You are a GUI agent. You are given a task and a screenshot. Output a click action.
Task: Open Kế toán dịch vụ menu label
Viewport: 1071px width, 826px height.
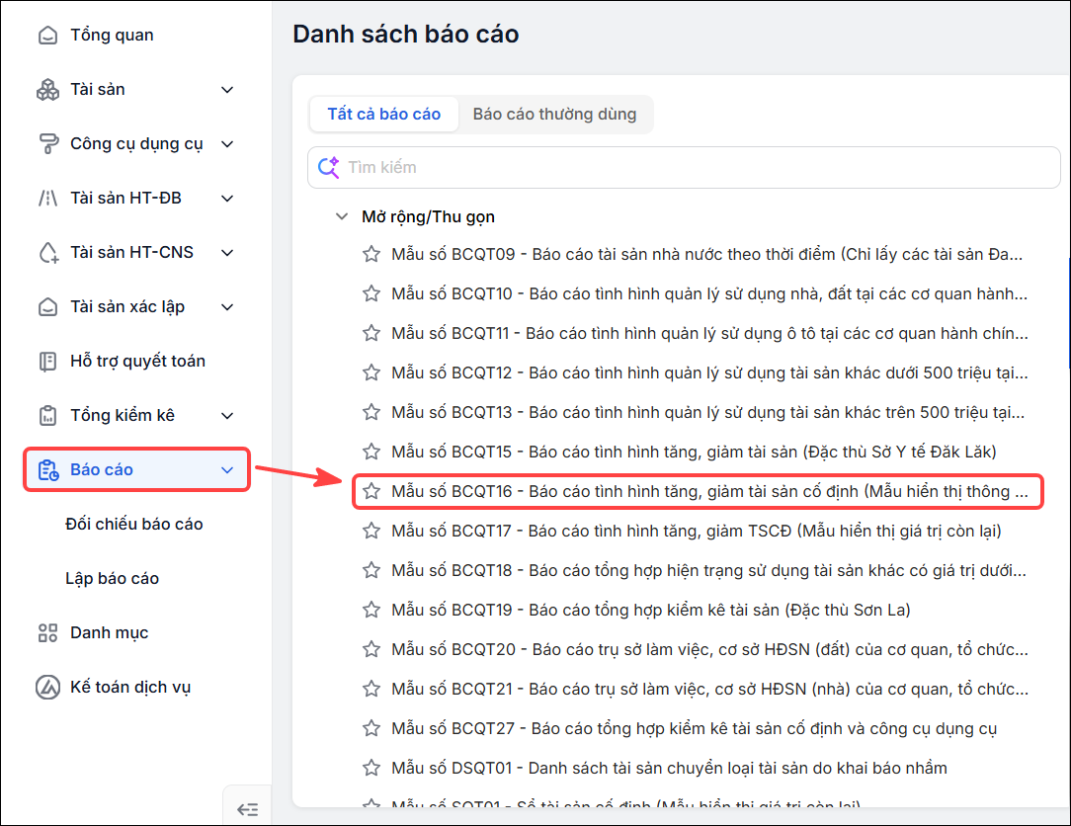click(130, 688)
